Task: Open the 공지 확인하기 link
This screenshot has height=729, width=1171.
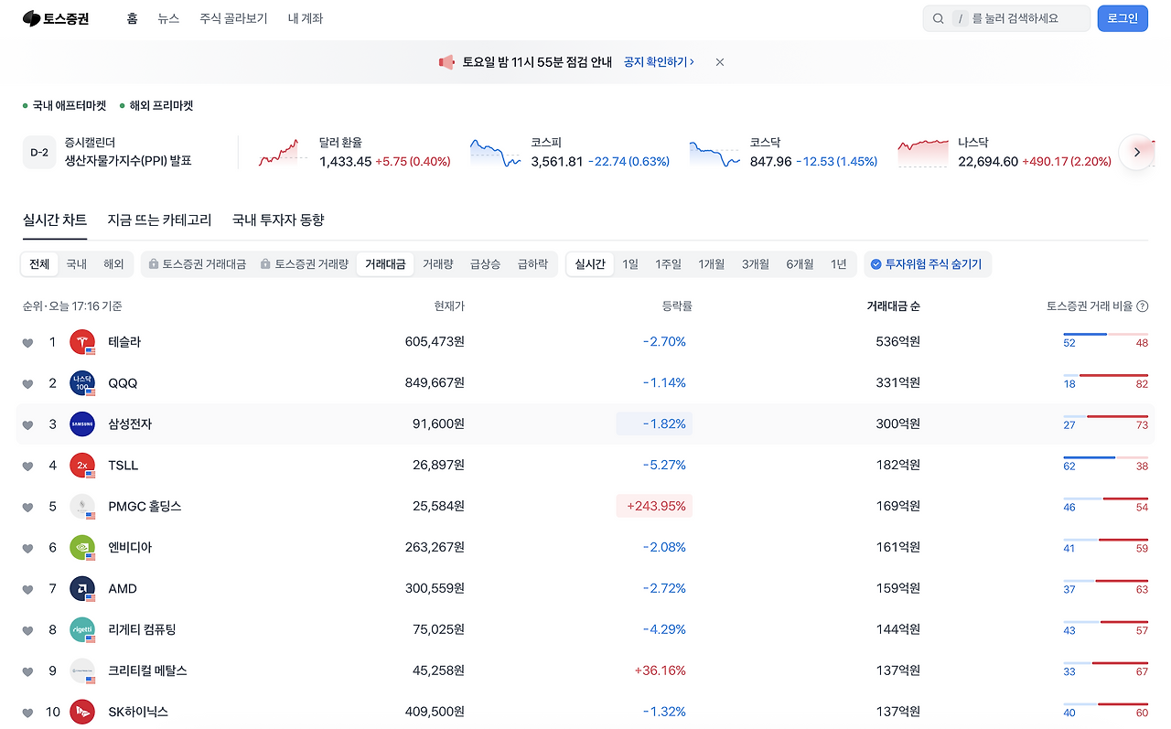Action: pos(659,62)
